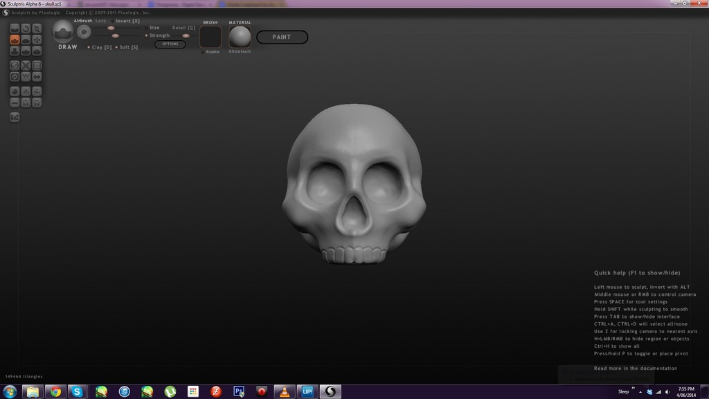Image resolution: width=709 pixels, height=399 pixels.
Task: Click the Save file icon
Action: 37,103
